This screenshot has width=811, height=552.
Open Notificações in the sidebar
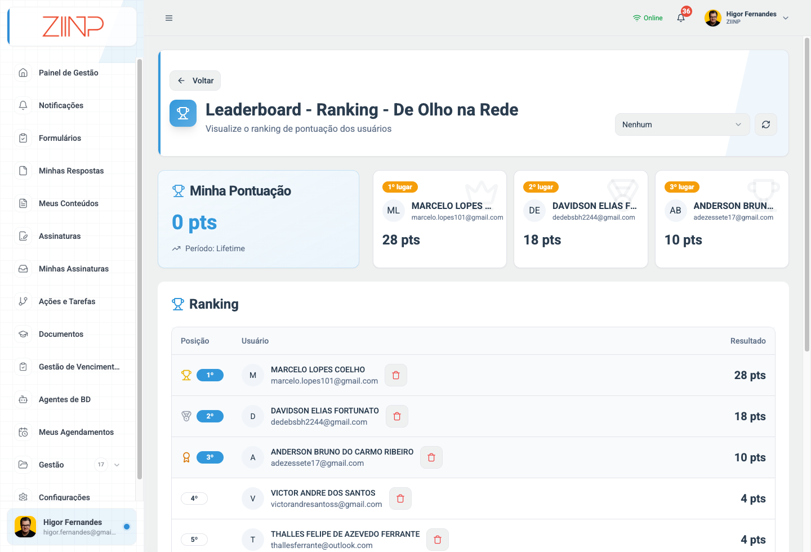click(x=68, y=105)
